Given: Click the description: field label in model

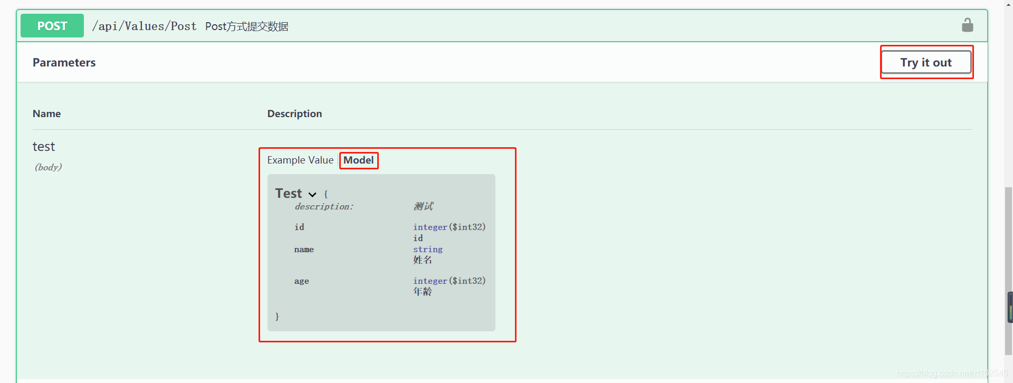Looking at the screenshot, I should [x=324, y=206].
